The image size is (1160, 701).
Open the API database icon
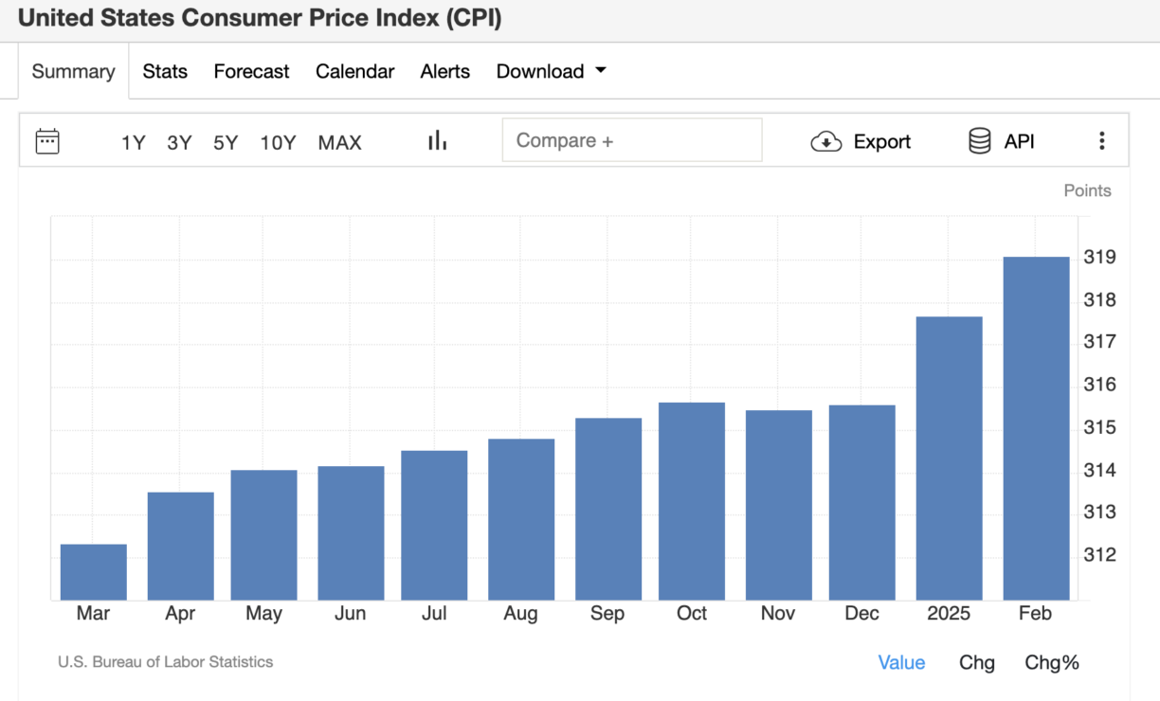978,141
